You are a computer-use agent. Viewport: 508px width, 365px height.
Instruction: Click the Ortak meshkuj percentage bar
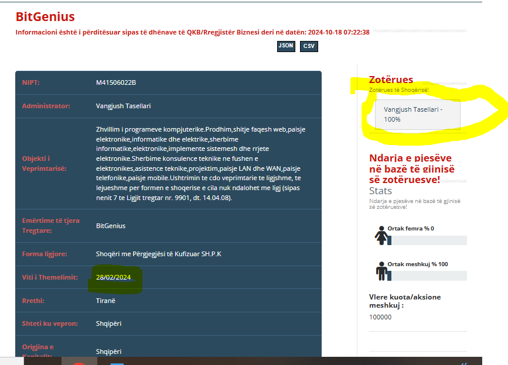[427, 276]
